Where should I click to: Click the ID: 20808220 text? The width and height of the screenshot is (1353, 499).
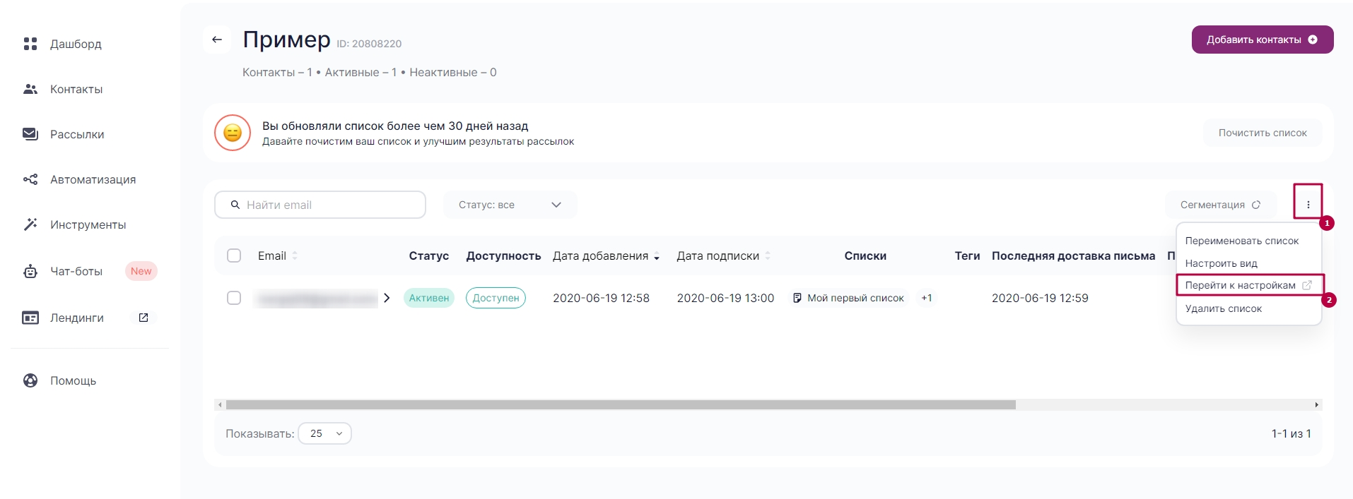pyautogui.click(x=369, y=44)
